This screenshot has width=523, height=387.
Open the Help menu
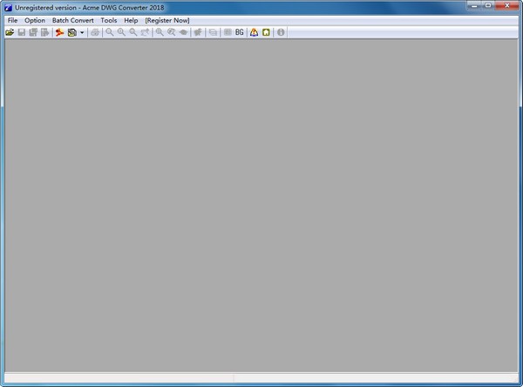click(x=131, y=20)
